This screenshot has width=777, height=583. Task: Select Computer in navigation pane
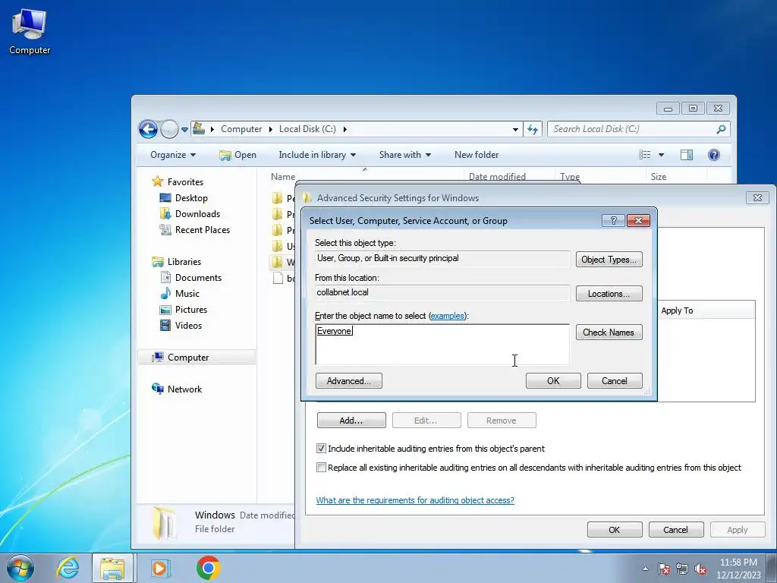point(188,358)
